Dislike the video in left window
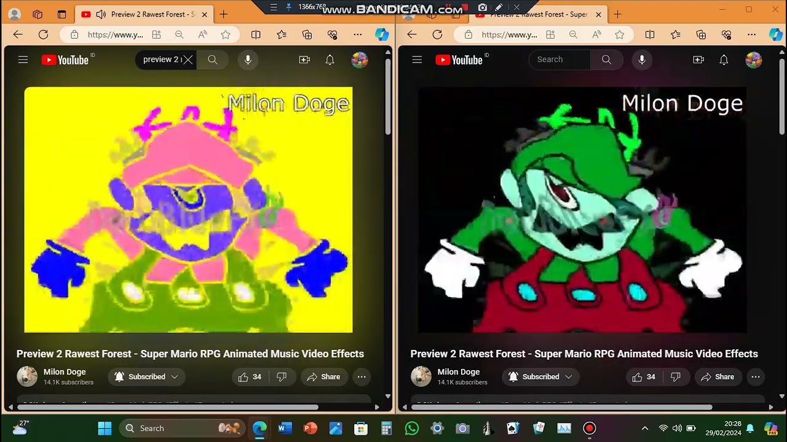 [x=282, y=377]
